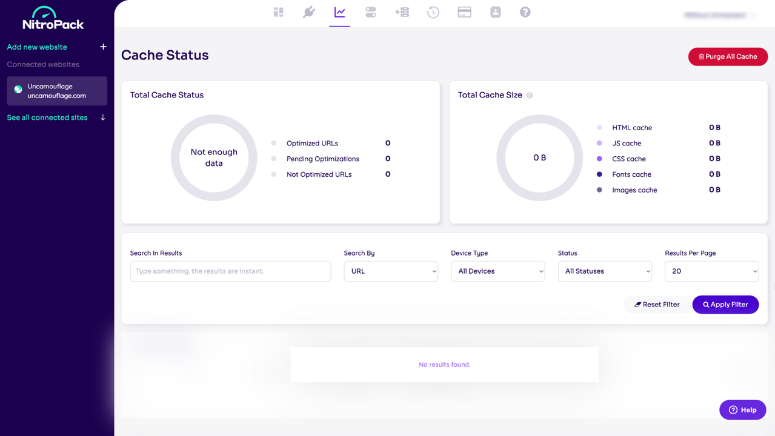Open the Status filter dropdown
775x436 pixels.
tap(604, 271)
